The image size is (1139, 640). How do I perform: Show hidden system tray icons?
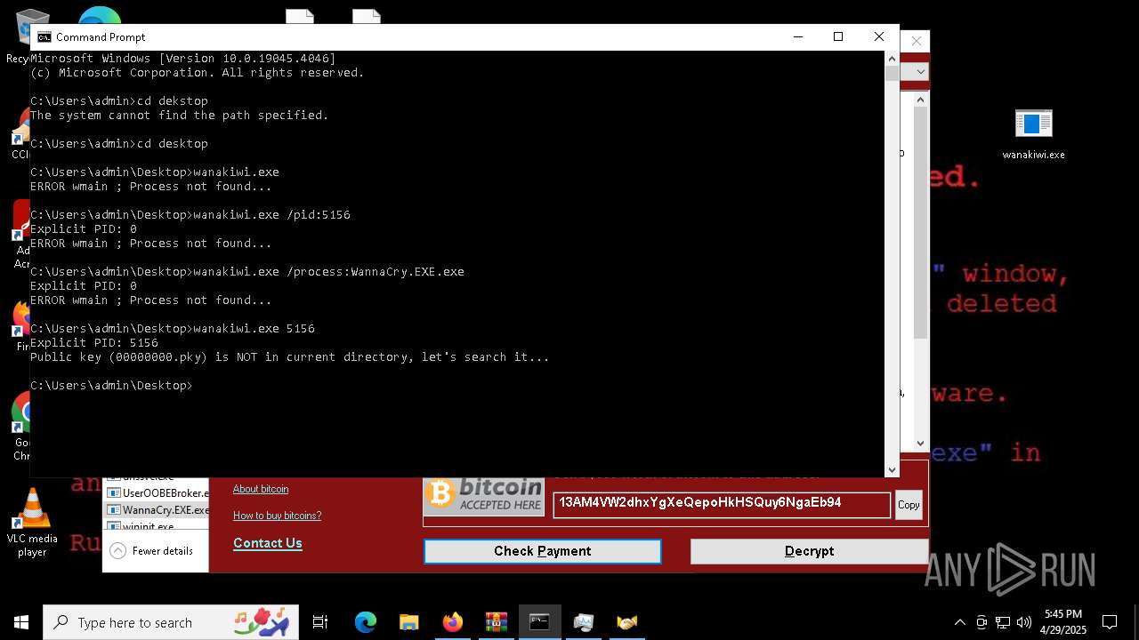tap(959, 622)
